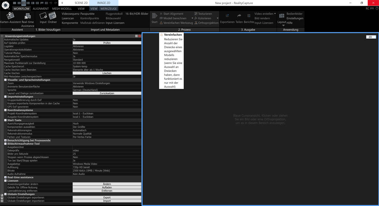
Task: Click the Löschen cache button
Action: point(107,73)
